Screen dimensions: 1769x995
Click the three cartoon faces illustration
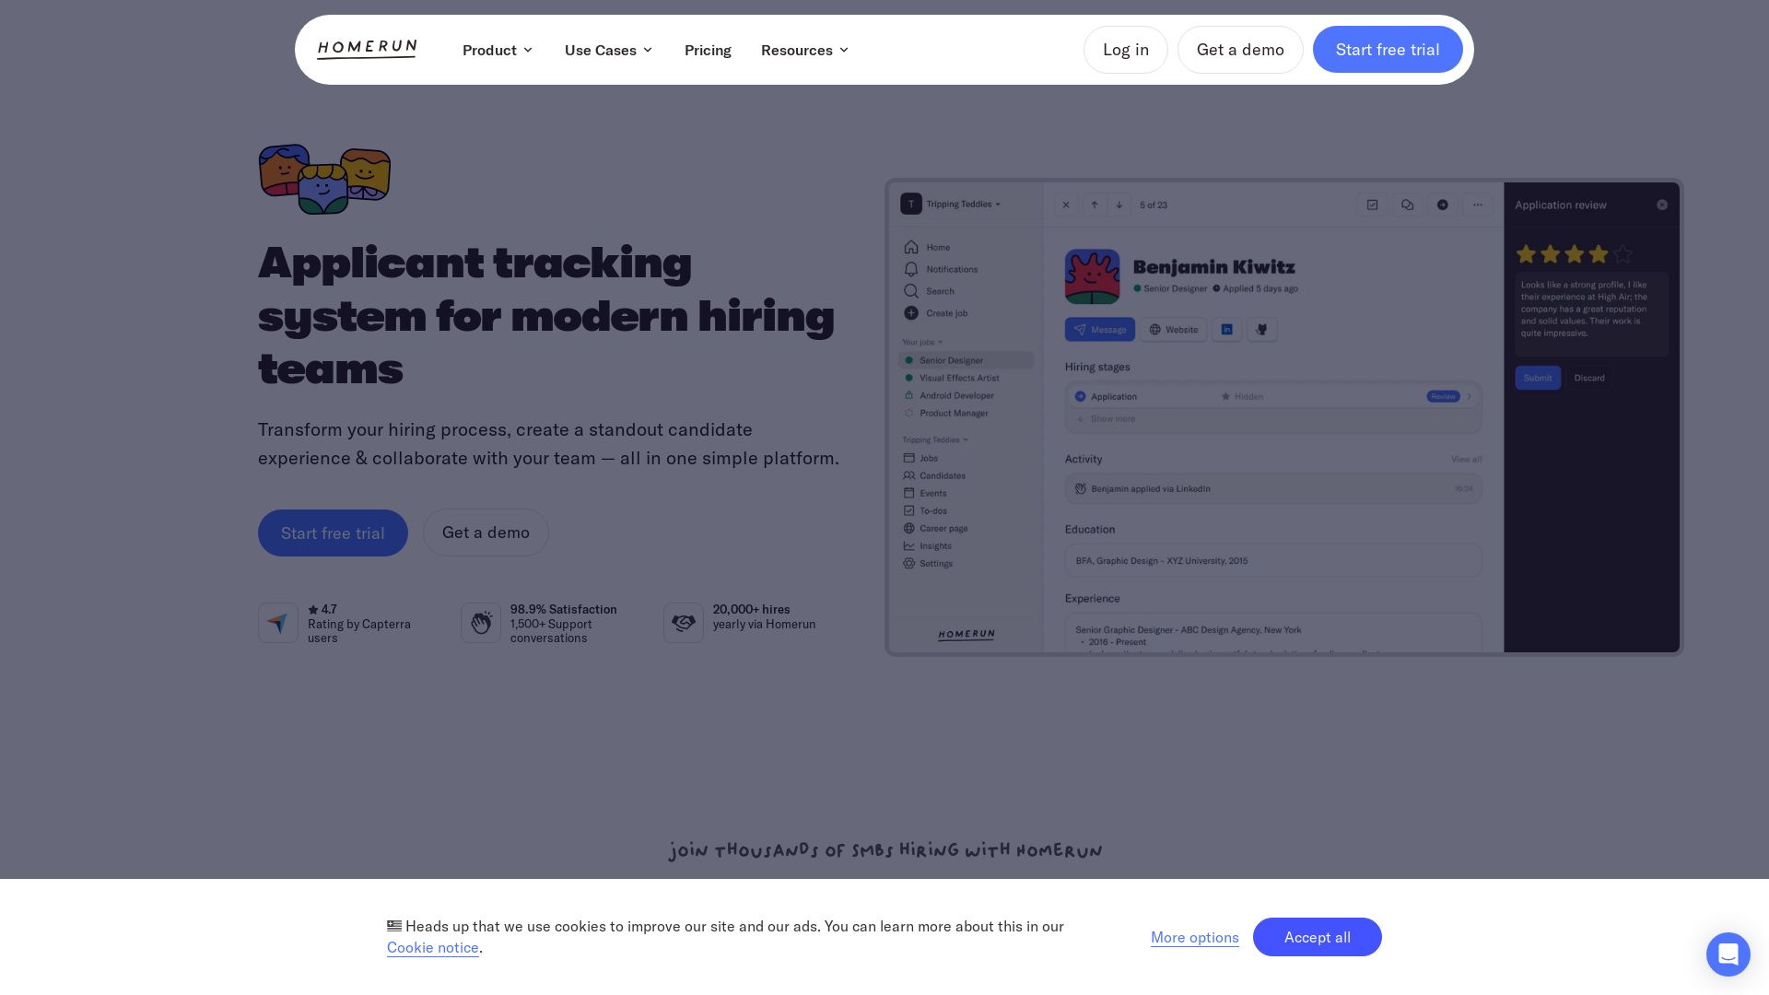[x=324, y=179]
